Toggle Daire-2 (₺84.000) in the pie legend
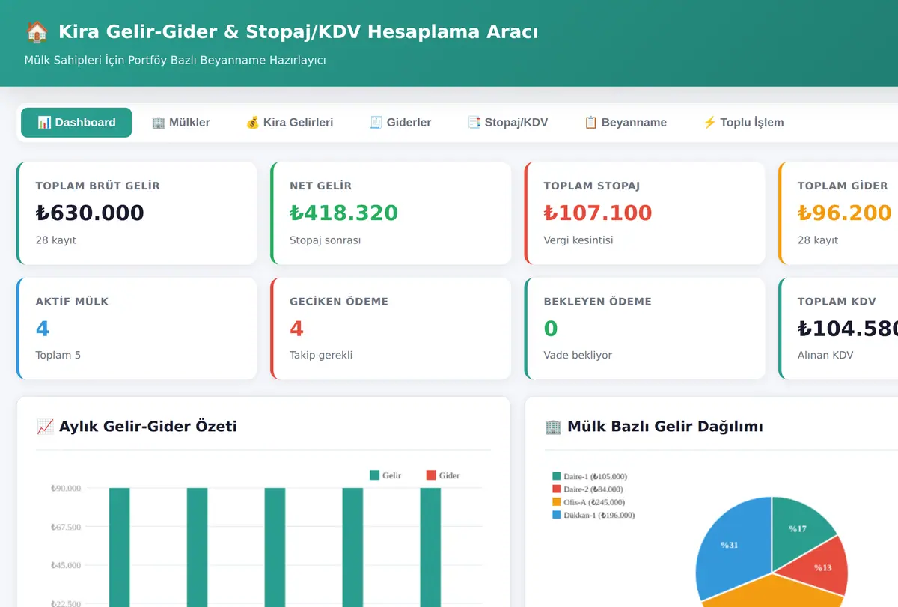The width and height of the screenshot is (898, 607). click(x=587, y=489)
